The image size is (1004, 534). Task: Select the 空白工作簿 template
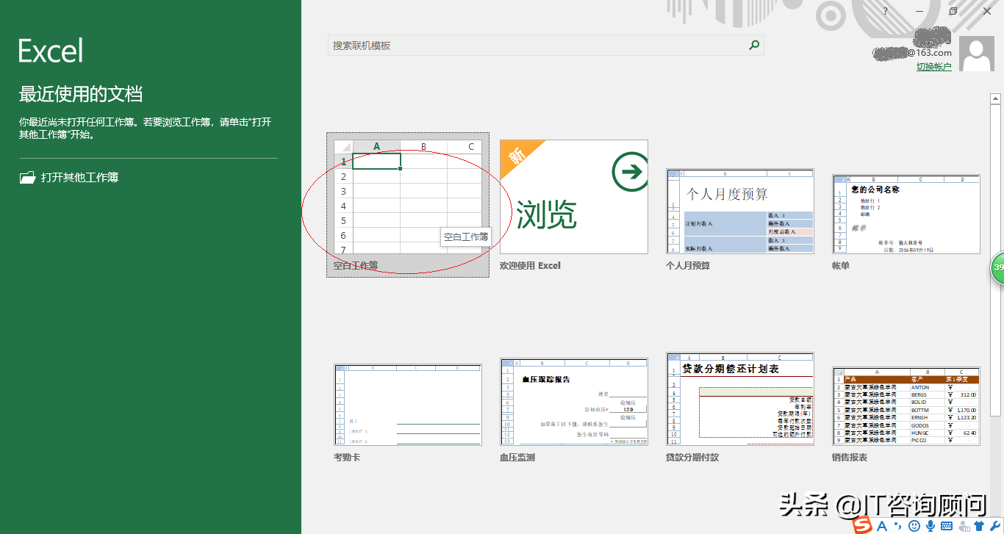point(408,205)
